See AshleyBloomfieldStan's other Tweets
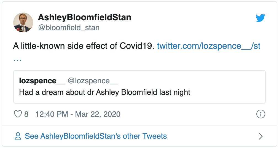279x148 pixels. pyautogui.click(x=96, y=136)
